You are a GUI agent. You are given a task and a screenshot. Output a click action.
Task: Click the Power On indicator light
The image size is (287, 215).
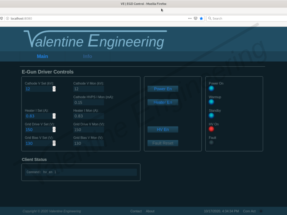[211, 88]
